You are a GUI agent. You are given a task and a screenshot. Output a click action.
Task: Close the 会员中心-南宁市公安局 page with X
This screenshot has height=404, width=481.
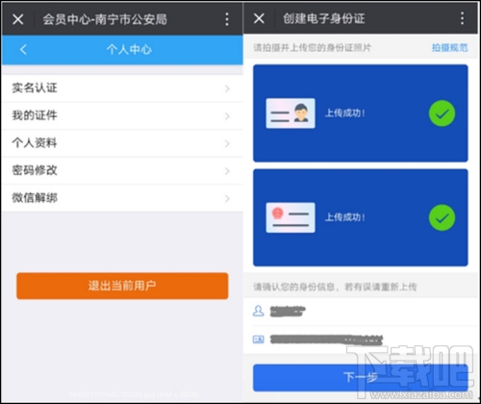pyautogui.click(x=18, y=19)
